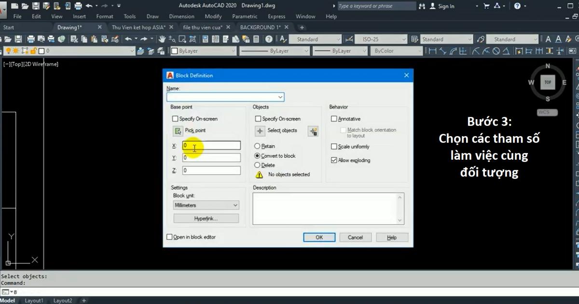Screen dimensions: 579x304
Task: Click the Plot printer icon in title bar
Action: (x=79, y=6)
